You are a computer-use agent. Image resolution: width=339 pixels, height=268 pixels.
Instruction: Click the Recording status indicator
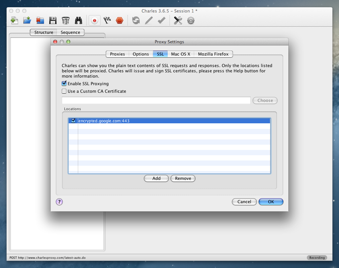click(x=317, y=257)
